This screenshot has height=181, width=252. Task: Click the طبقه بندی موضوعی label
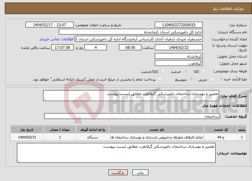coord(230,71)
